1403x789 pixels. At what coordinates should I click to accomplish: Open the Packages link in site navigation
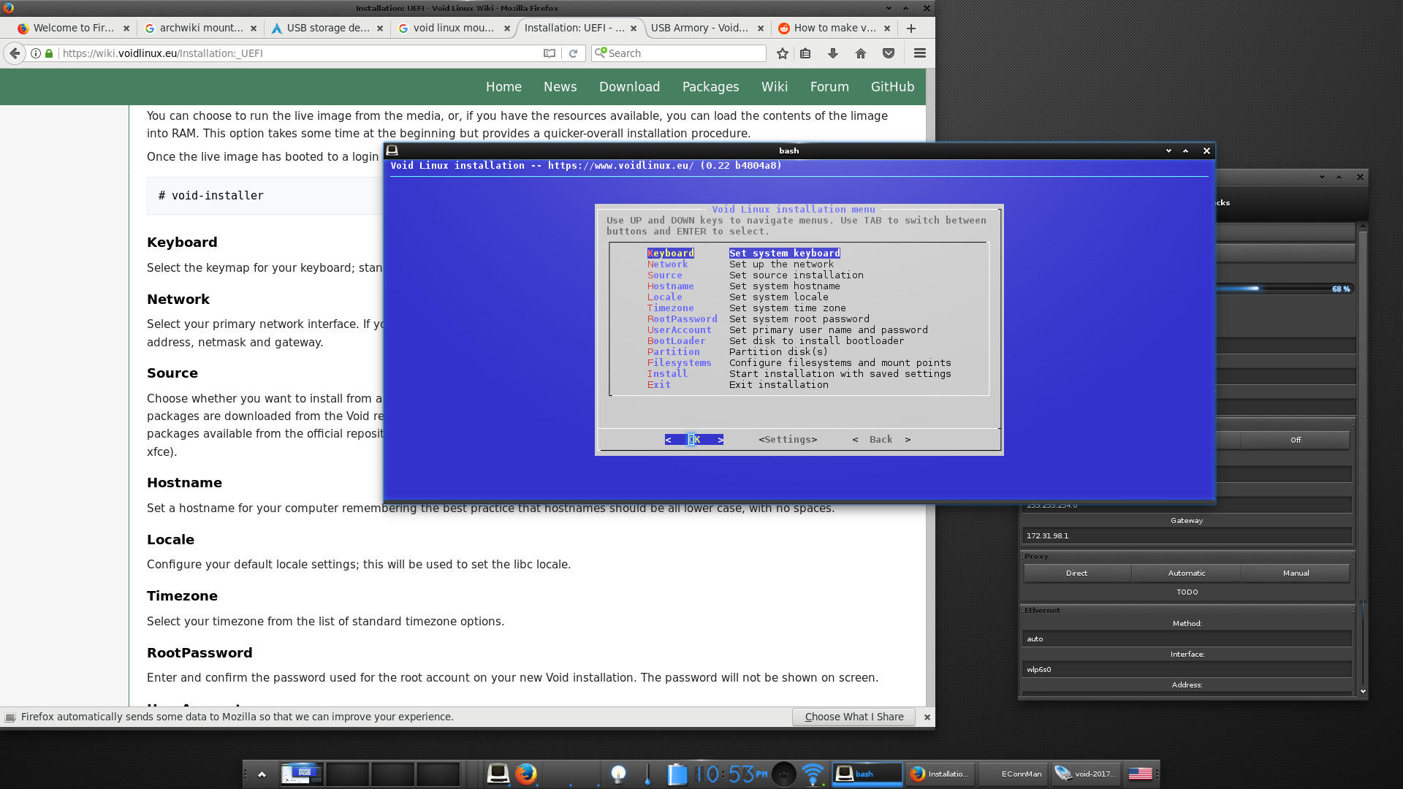[x=710, y=87]
